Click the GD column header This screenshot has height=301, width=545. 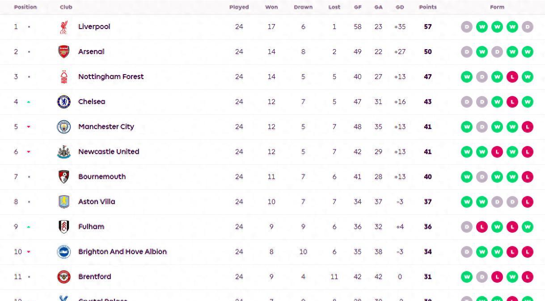[x=400, y=7]
